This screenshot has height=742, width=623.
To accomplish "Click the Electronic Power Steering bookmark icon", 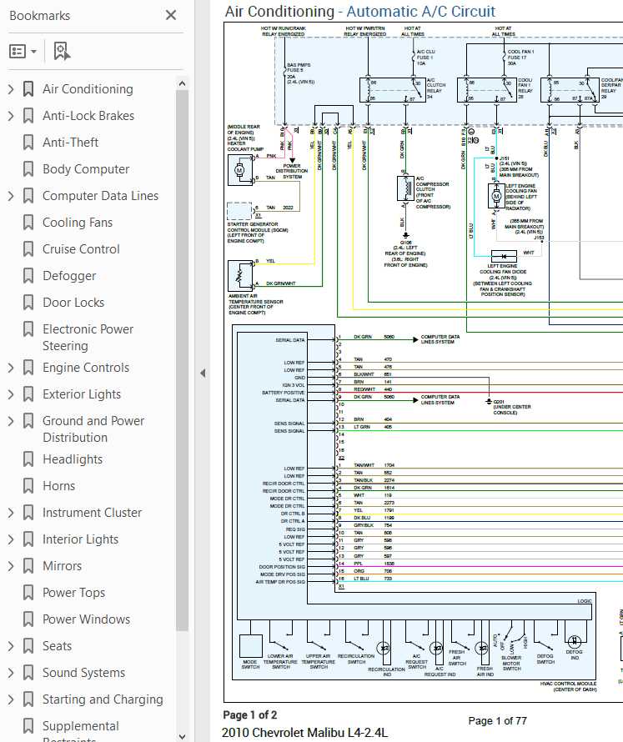I will tap(28, 328).
